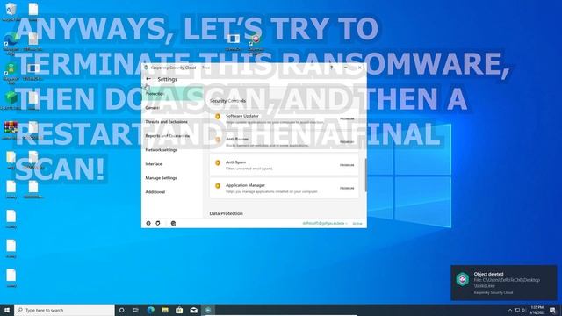Open Task View on the taskbar

136,310
